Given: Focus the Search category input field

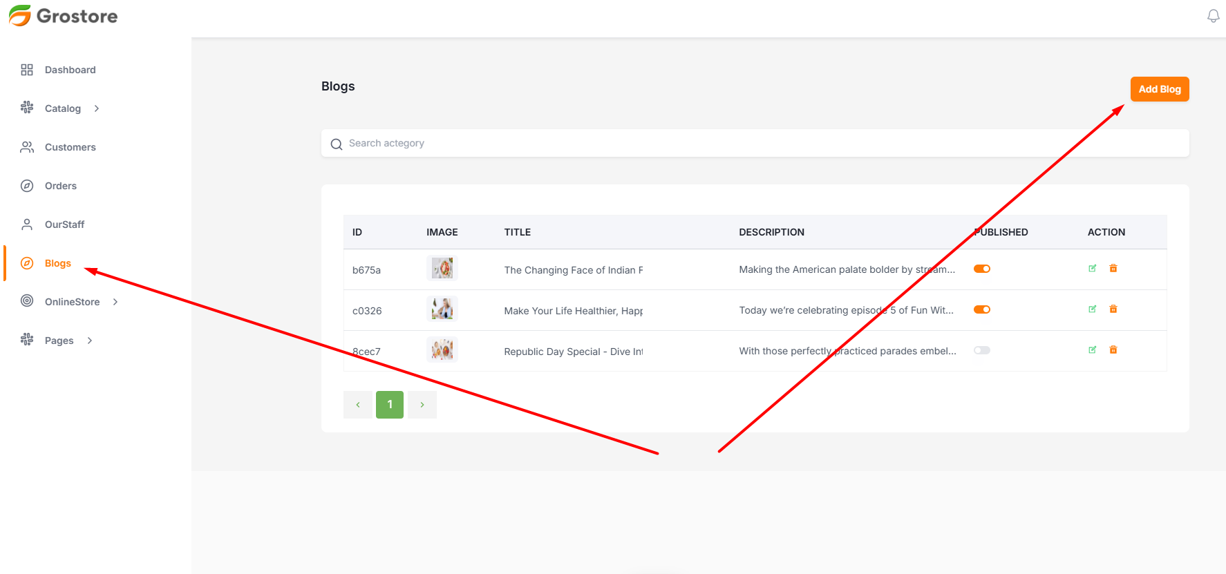Looking at the screenshot, I should pyautogui.click(x=760, y=144).
